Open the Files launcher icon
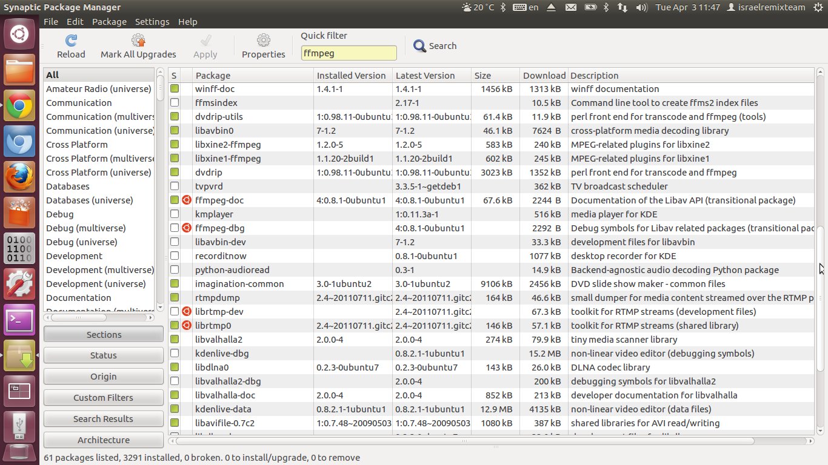The width and height of the screenshot is (828, 465). [x=19, y=70]
